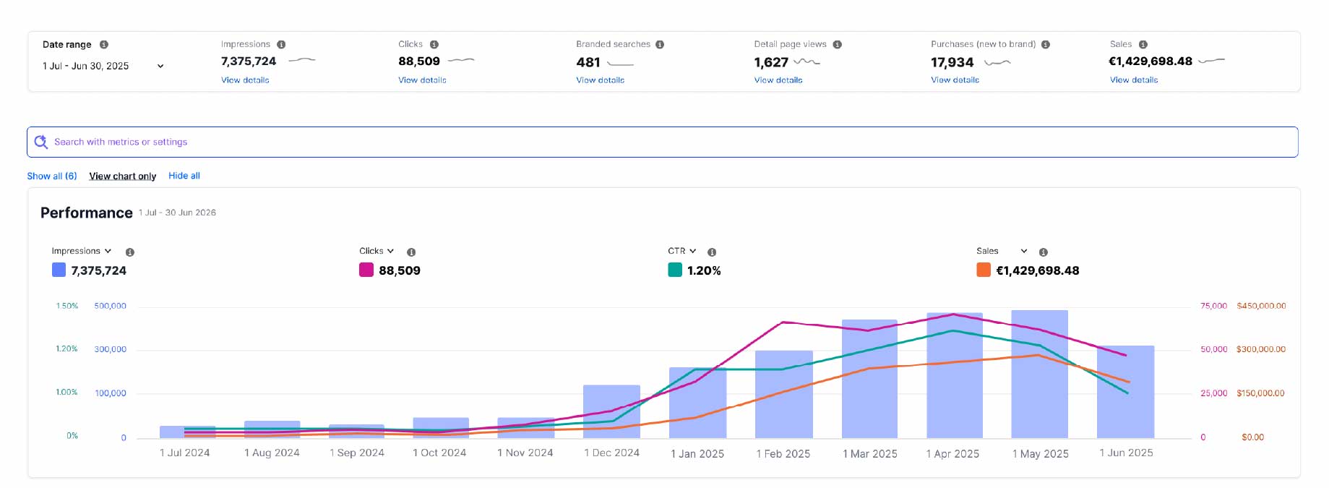
Task: Click the blue Impressions color swatch
Action: (x=59, y=270)
